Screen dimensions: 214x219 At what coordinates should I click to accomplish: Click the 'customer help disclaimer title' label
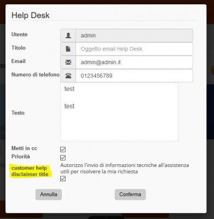[30, 171]
